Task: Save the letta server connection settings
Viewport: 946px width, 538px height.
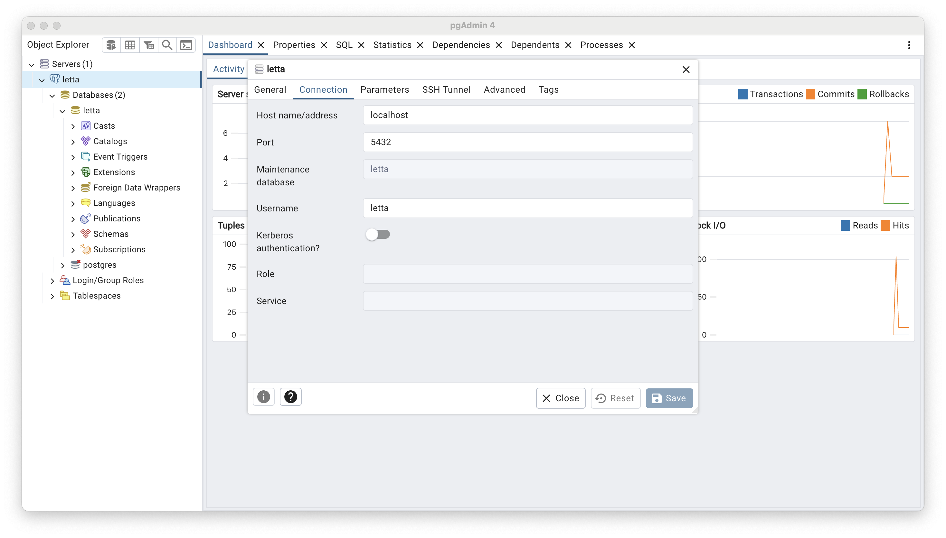Action: pos(669,398)
